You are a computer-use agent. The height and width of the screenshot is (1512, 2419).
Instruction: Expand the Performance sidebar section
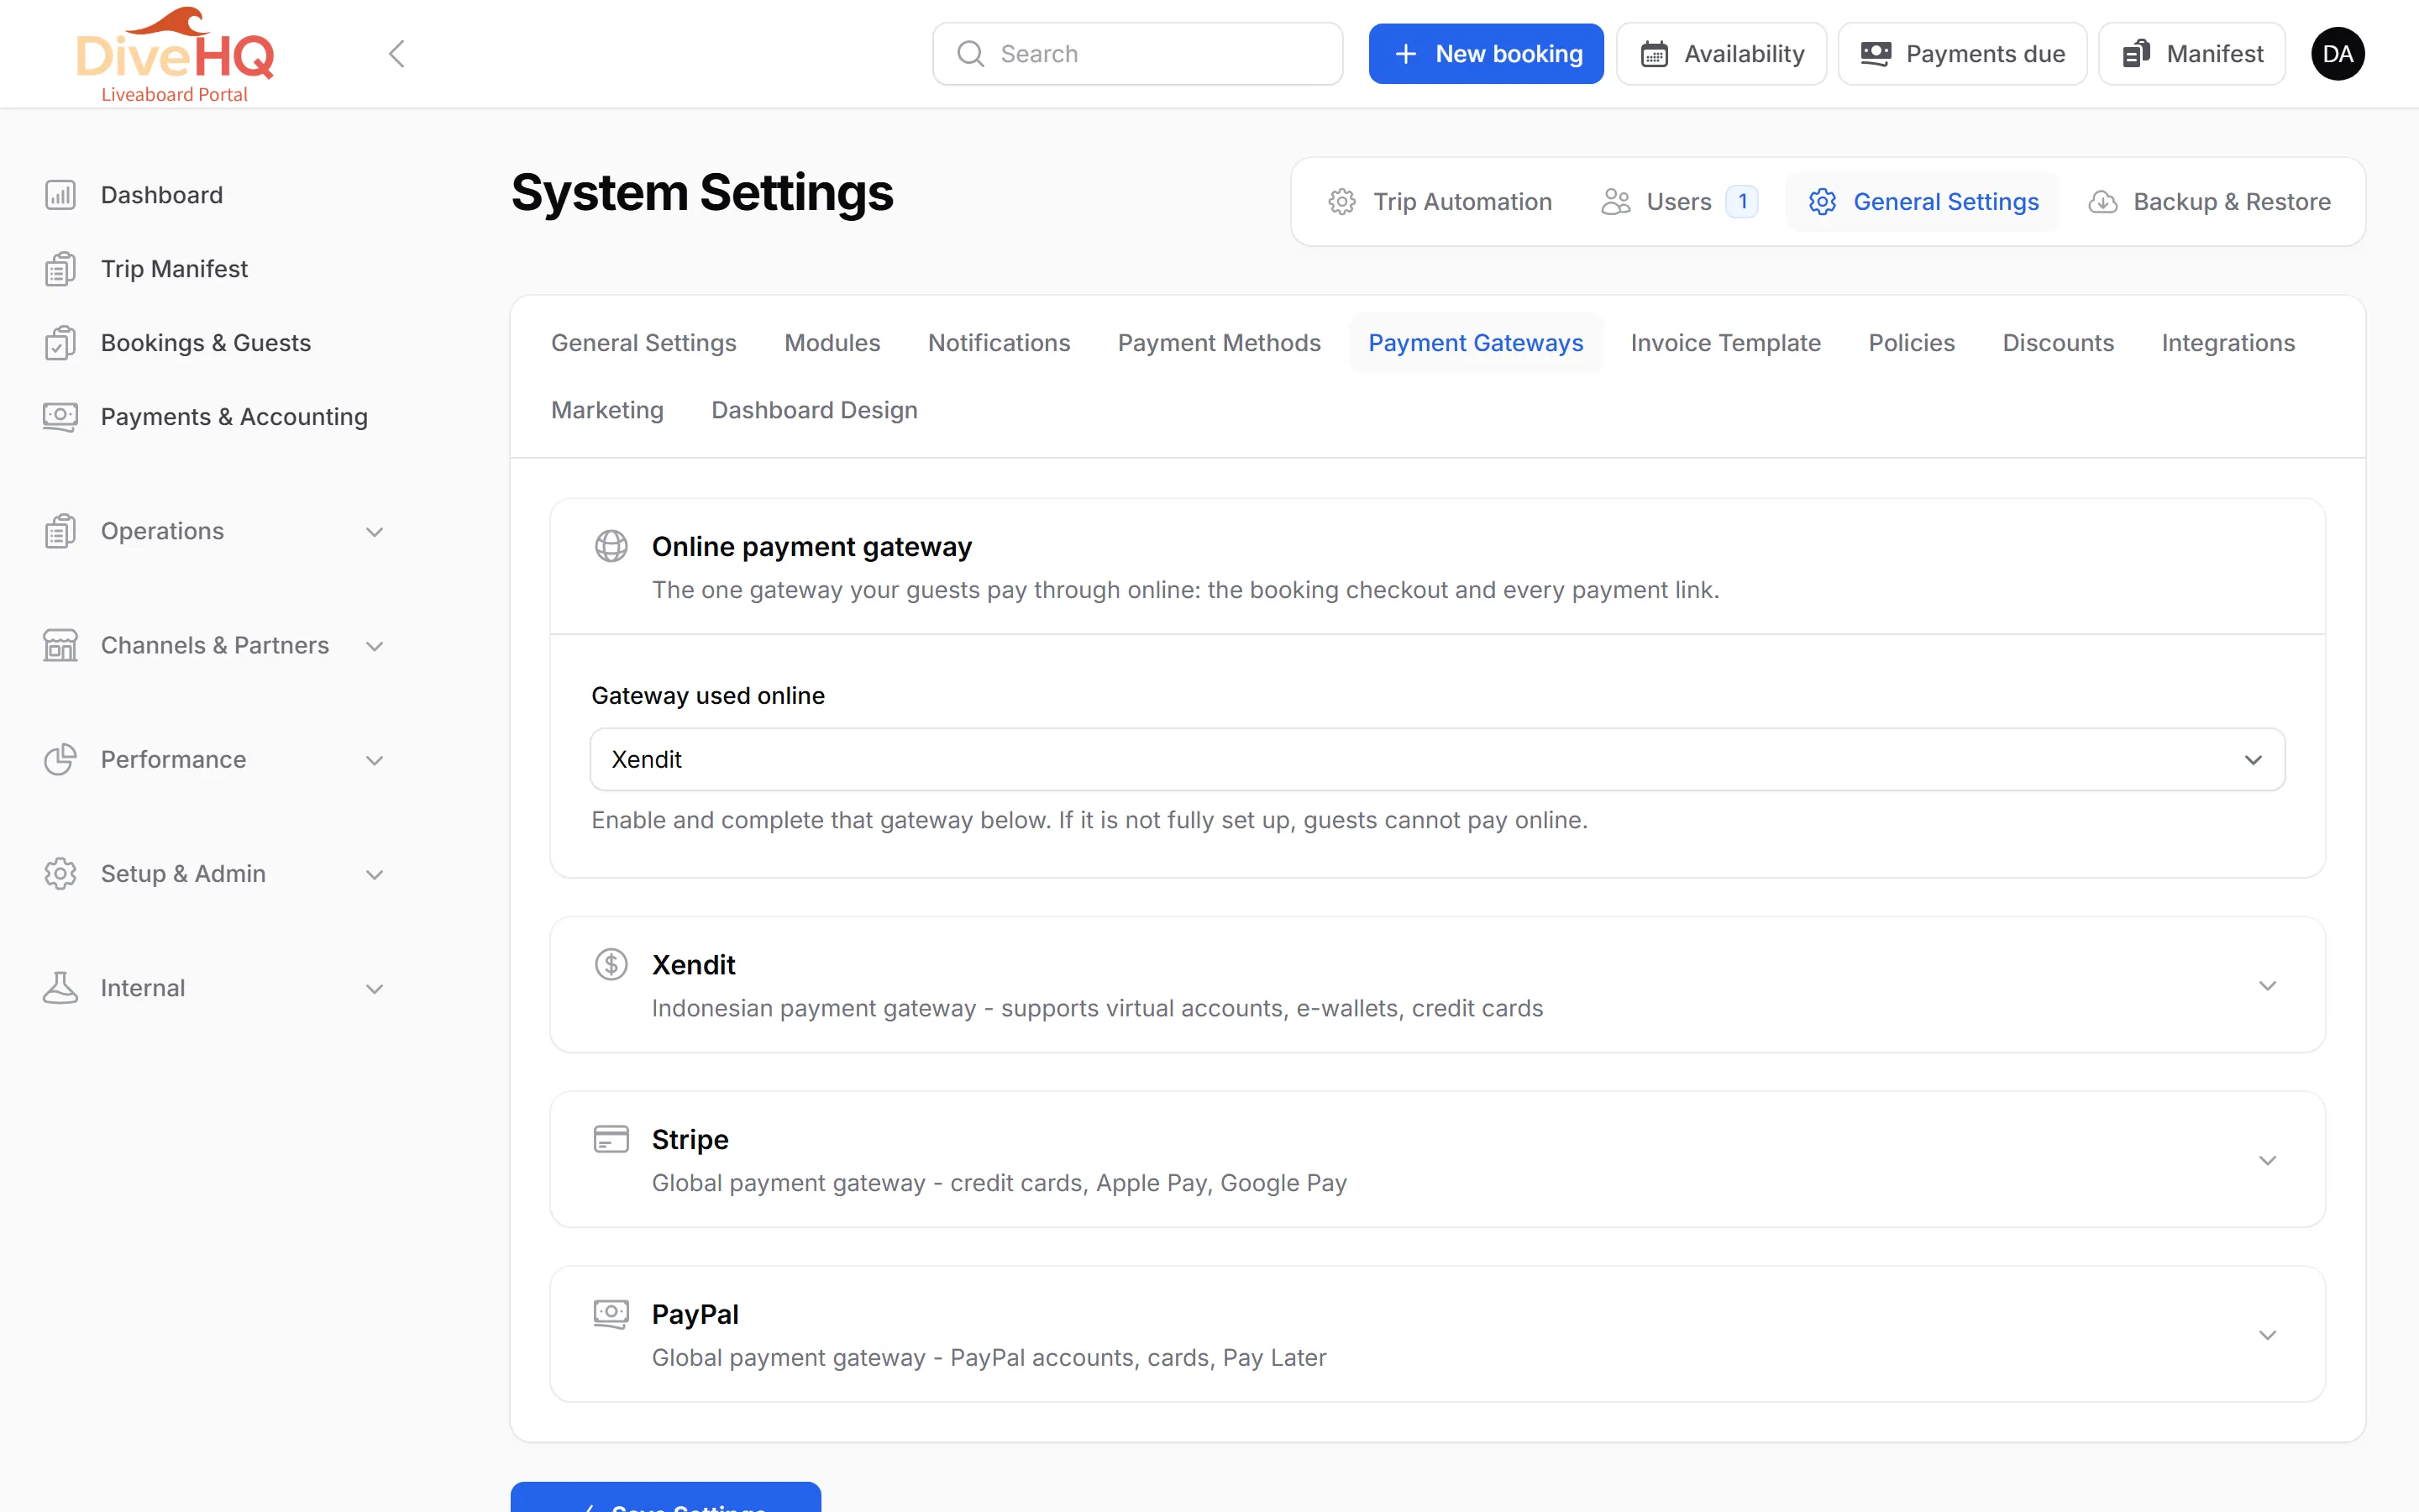coord(375,760)
